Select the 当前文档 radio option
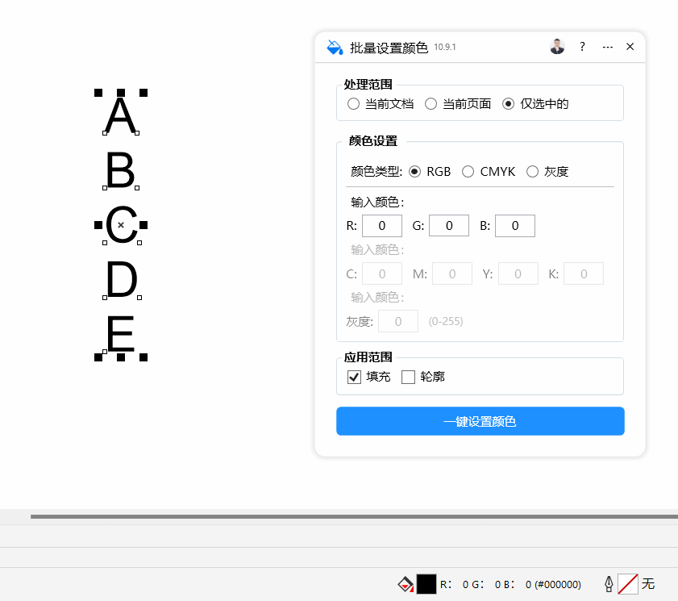The image size is (678, 601). coord(353,103)
